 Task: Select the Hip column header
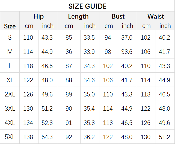(38, 17)
